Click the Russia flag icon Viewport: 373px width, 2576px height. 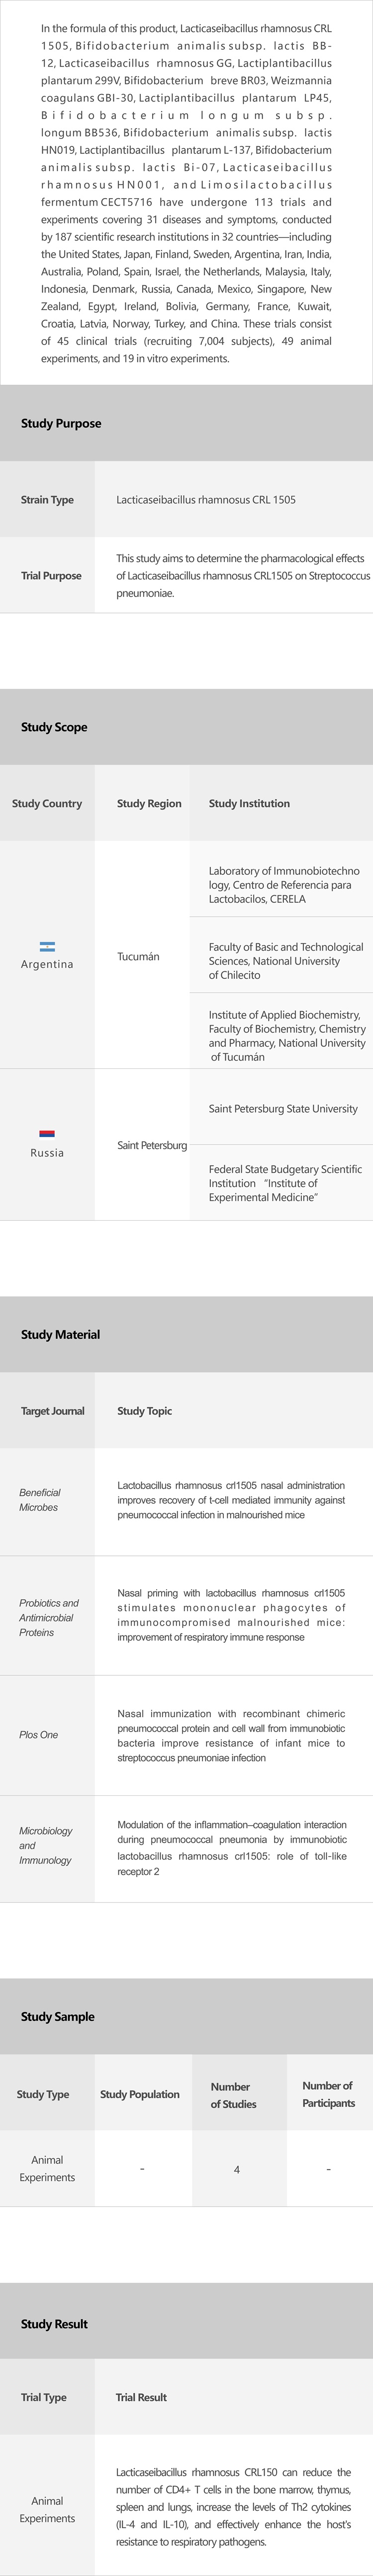tap(47, 1133)
